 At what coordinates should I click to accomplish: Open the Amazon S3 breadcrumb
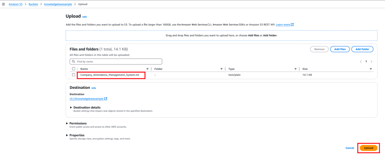point(15,4)
